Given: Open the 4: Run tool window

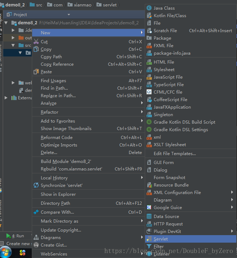Looking at the screenshot, I should 15,236.
